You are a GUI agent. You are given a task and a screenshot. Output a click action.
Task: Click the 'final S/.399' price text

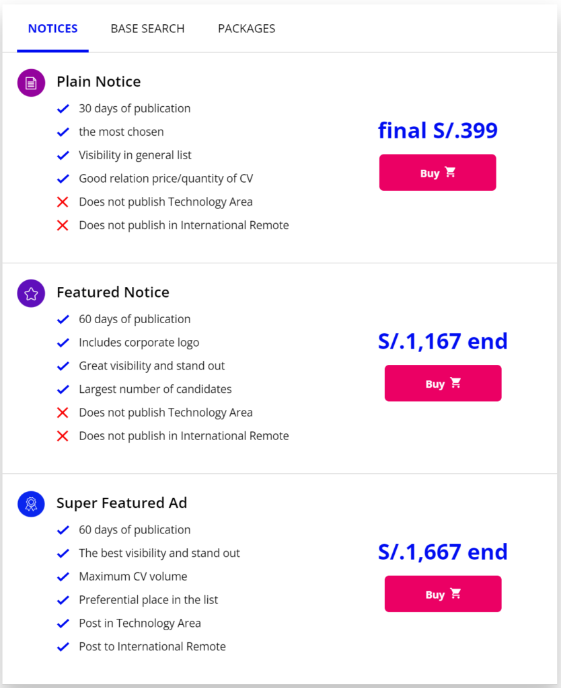tap(437, 130)
